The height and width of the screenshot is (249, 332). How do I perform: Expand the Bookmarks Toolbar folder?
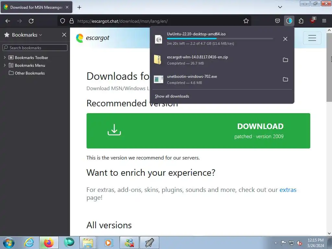[5, 57]
